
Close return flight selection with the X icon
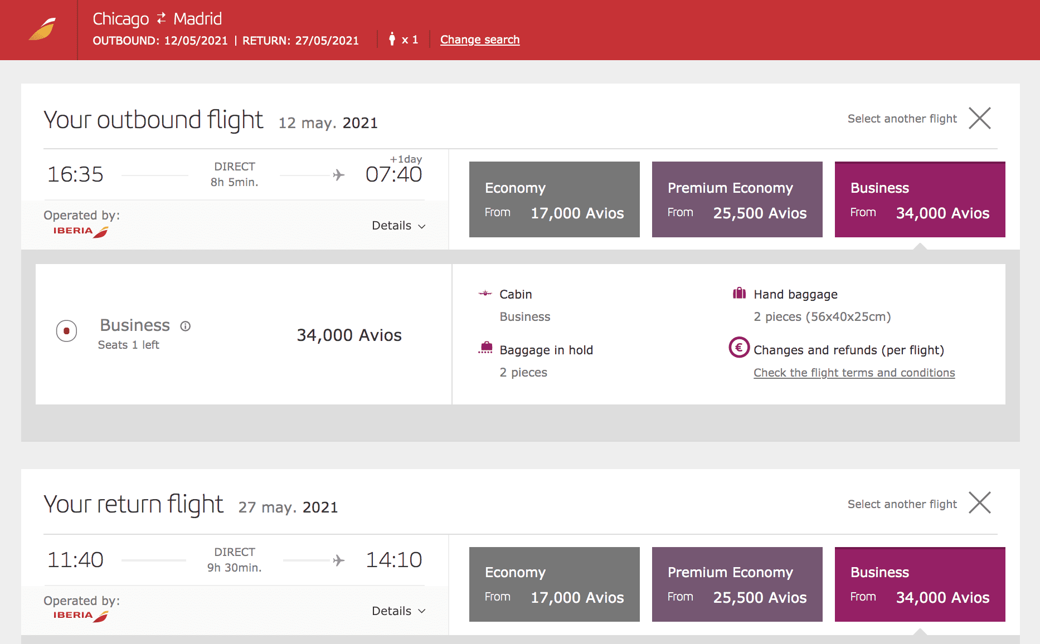pyautogui.click(x=979, y=503)
